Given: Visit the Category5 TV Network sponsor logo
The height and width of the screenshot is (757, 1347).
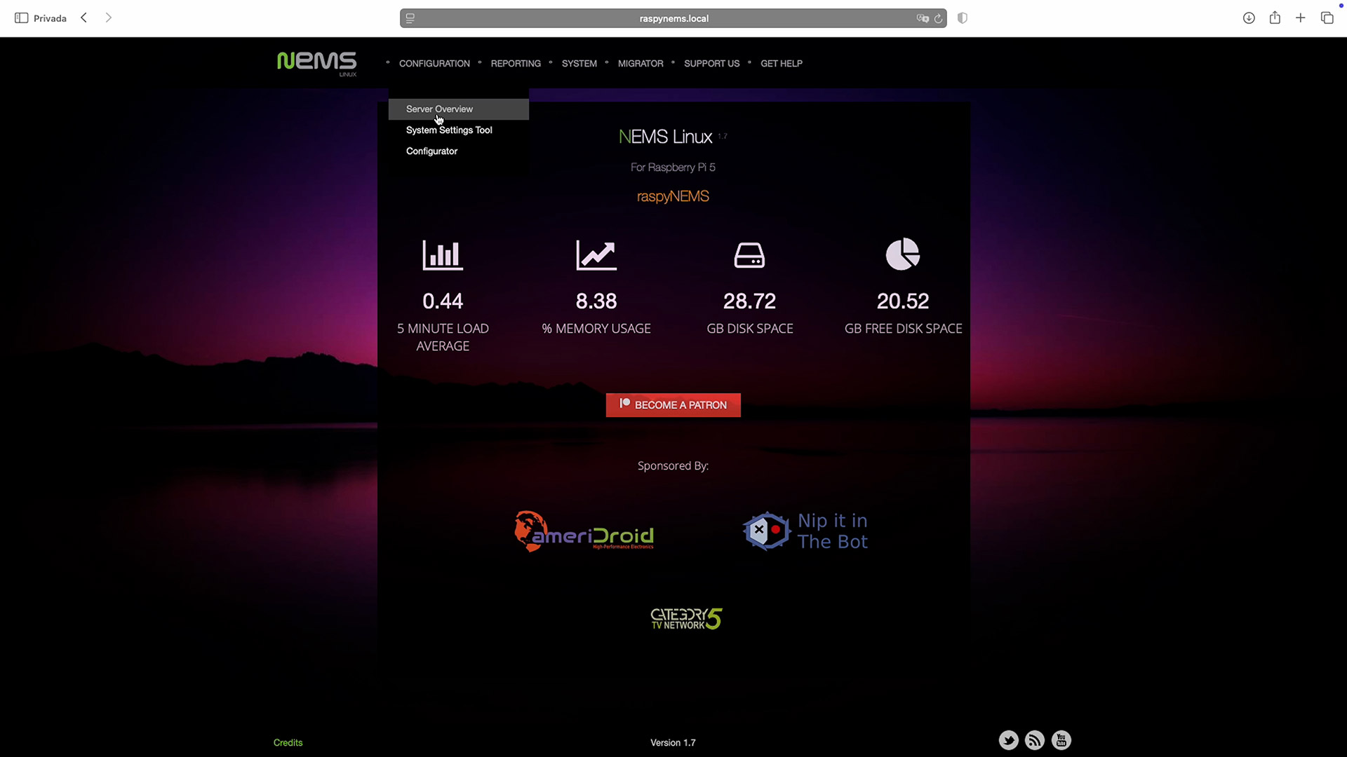Looking at the screenshot, I should 686,618.
